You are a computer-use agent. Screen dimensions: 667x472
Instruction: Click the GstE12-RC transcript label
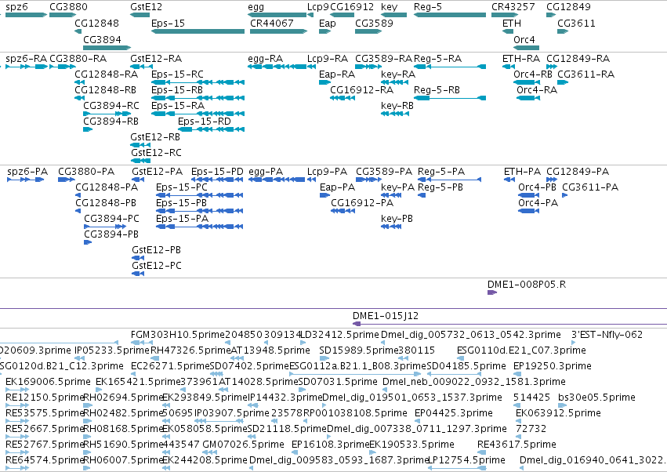(156, 152)
